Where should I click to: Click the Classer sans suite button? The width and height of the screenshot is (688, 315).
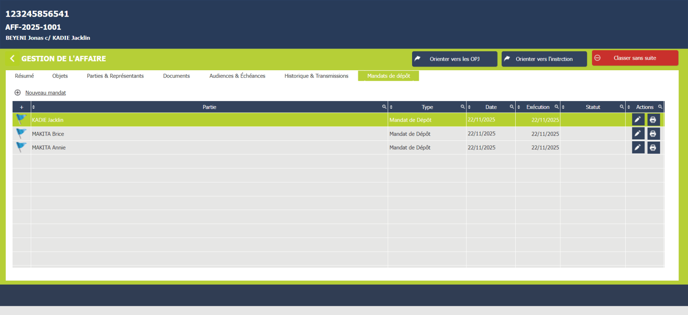[x=635, y=58]
